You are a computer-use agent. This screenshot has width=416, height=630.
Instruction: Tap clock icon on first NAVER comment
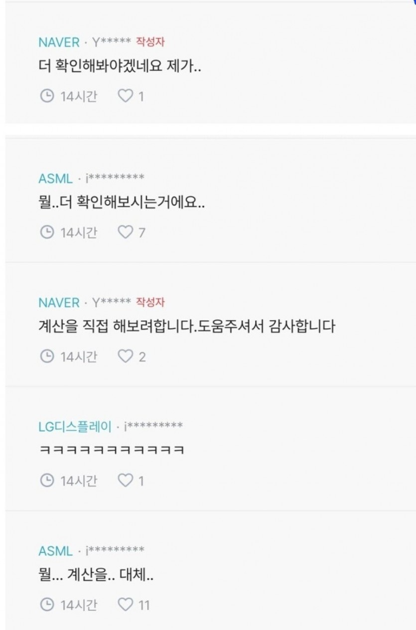[x=46, y=96]
